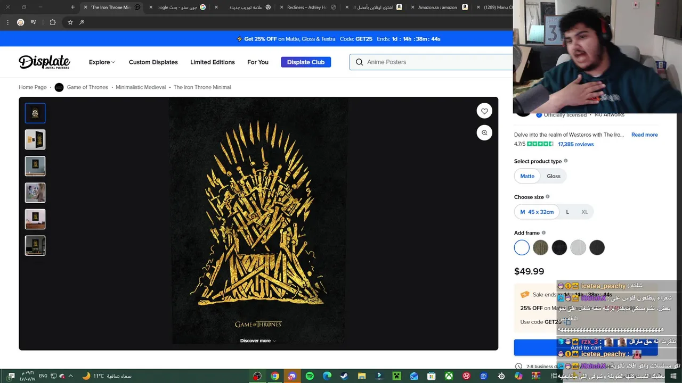Expand Discover more below the poster
Viewport: 682px width, 383px height.
pos(258,340)
